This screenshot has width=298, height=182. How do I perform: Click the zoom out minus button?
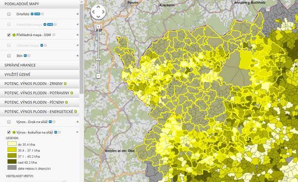[98, 76]
